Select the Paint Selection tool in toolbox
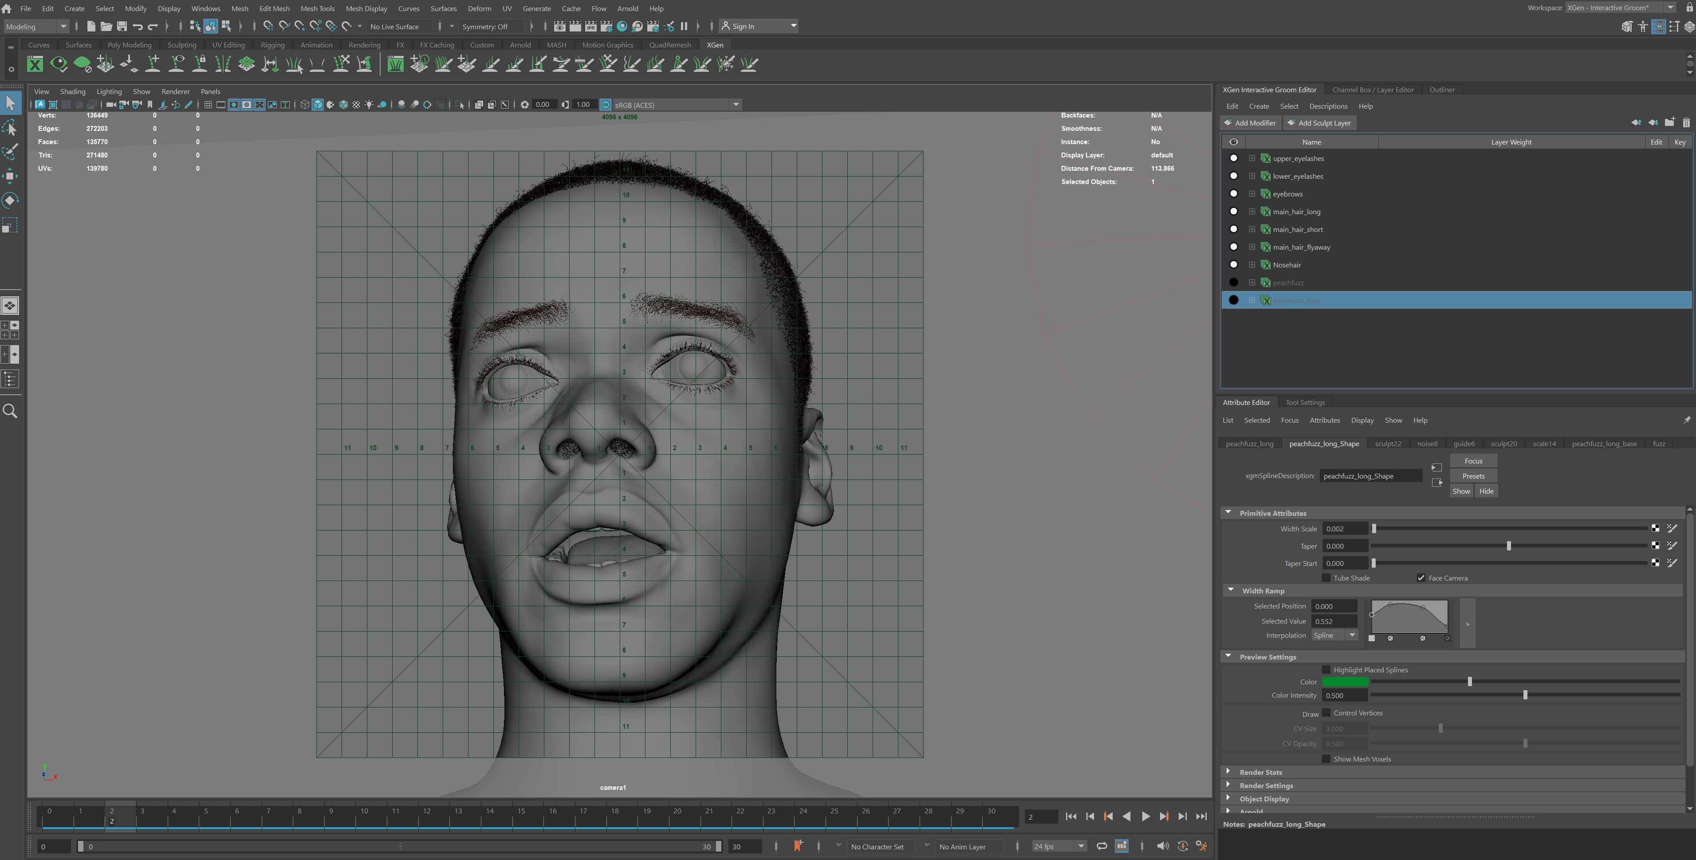The width and height of the screenshot is (1696, 860). click(11, 151)
